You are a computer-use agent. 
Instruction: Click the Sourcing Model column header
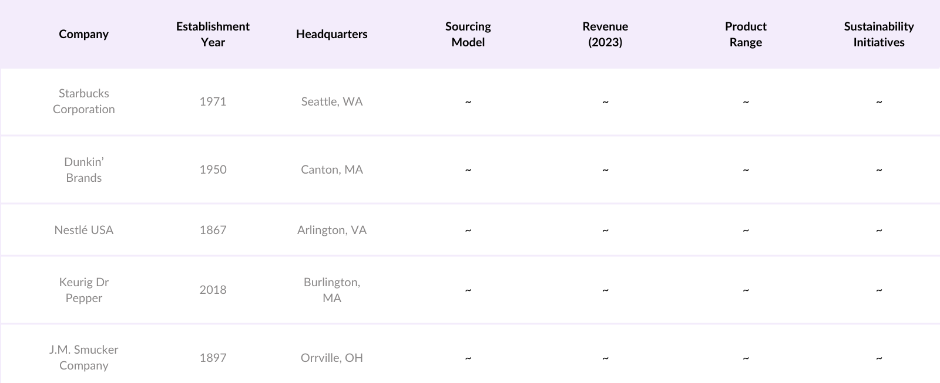coord(468,34)
